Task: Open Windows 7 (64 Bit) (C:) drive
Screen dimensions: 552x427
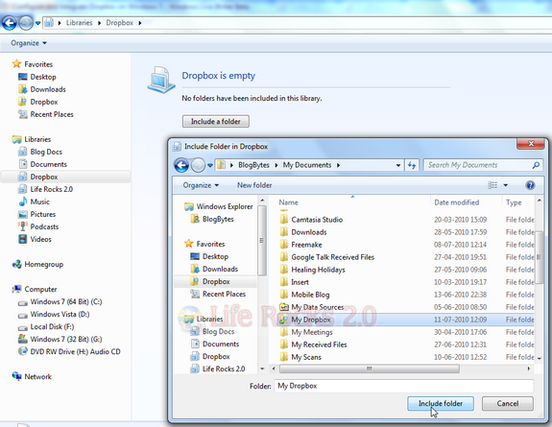Action: coord(66,301)
